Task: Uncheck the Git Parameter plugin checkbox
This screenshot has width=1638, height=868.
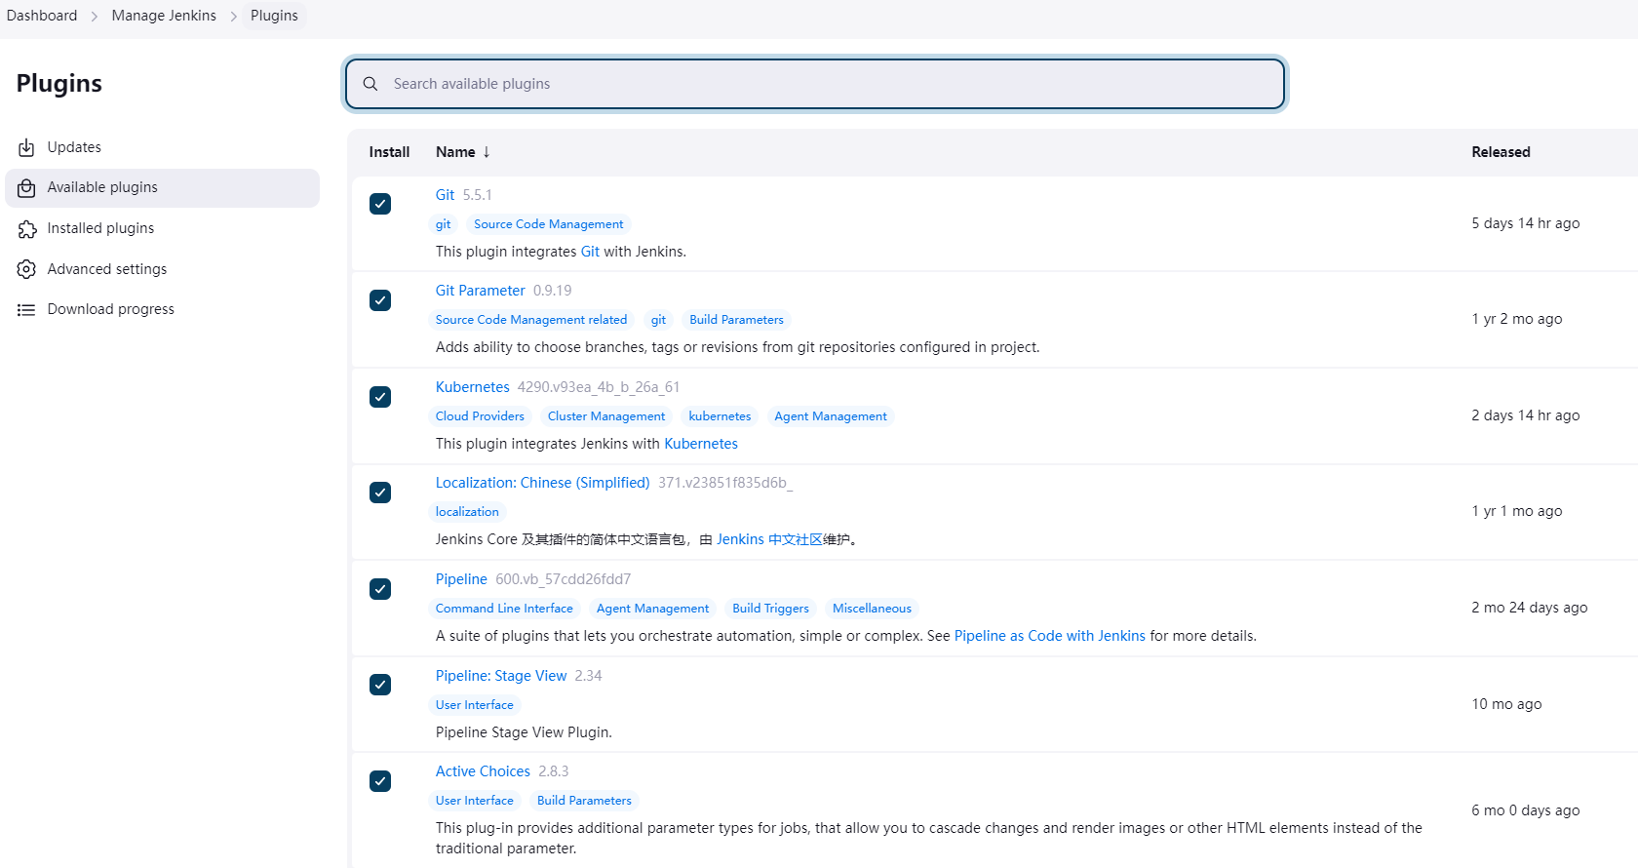Action: point(380,300)
